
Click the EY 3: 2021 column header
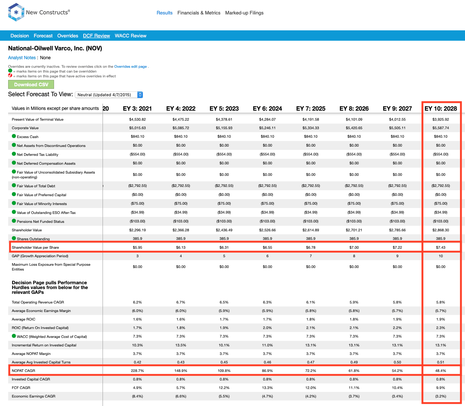tap(137, 108)
